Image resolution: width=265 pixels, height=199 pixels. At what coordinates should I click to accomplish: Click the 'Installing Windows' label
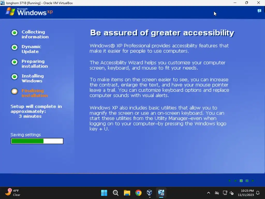[32, 78]
